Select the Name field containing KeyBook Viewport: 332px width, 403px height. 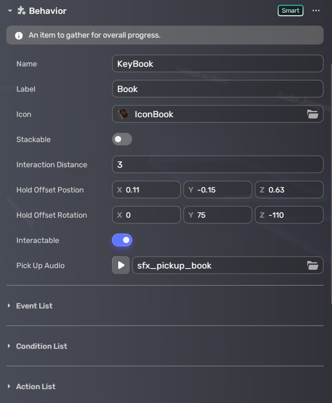[x=218, y=63]
